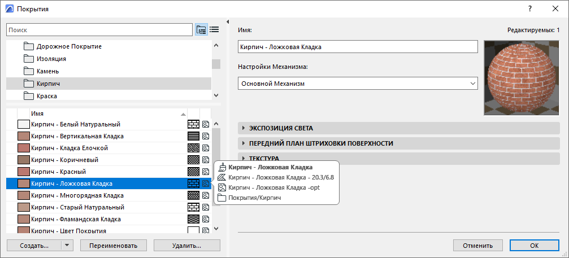The image size is (569, 258).
Task: Open the dropdown arrow next to Создать
Action: coord(67,246)
